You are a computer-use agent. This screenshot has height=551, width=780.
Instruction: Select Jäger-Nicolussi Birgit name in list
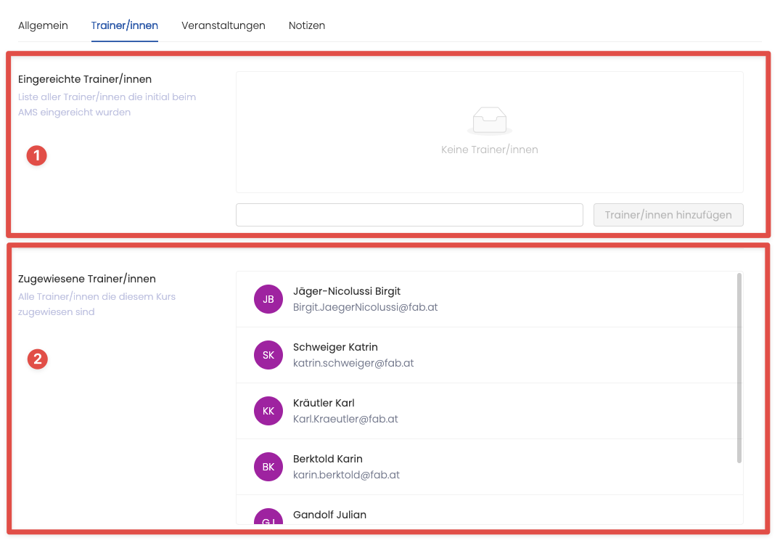(x=347, y=291)
